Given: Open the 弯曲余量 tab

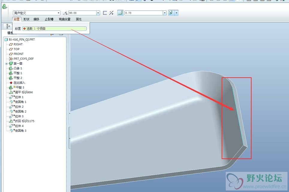Looking at the screenshot, I should (x=64, y=19).
